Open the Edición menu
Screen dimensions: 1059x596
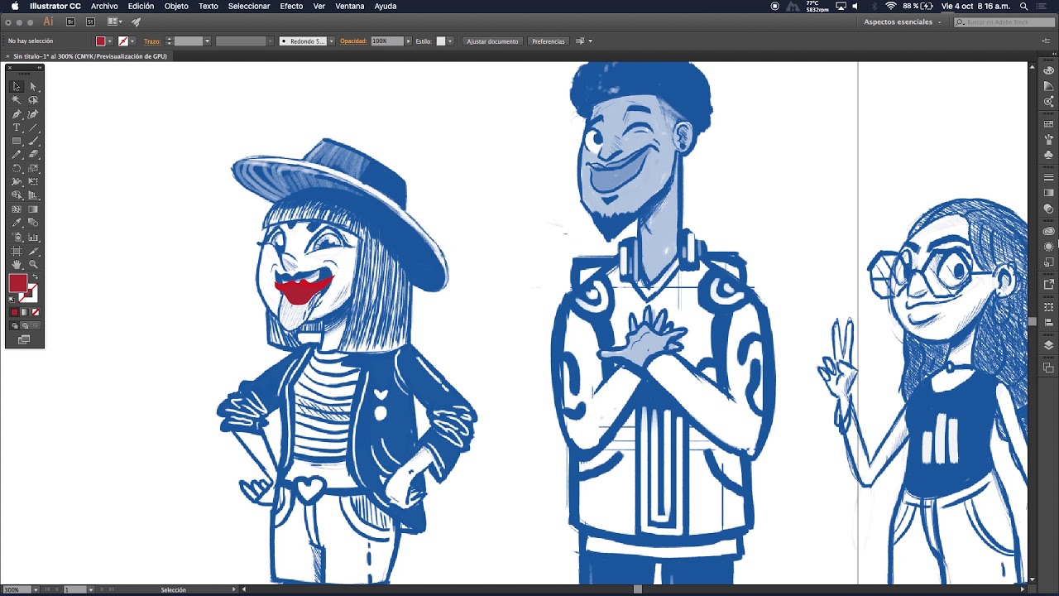[141, 6]
